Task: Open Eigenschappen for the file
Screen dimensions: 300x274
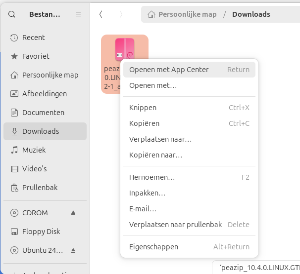Action: pos(153,247)
